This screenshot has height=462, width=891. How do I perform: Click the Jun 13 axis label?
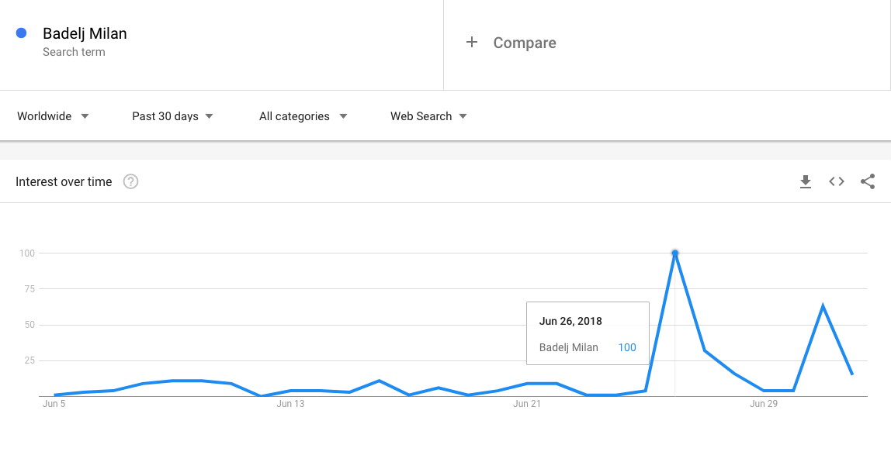(290, 404)
